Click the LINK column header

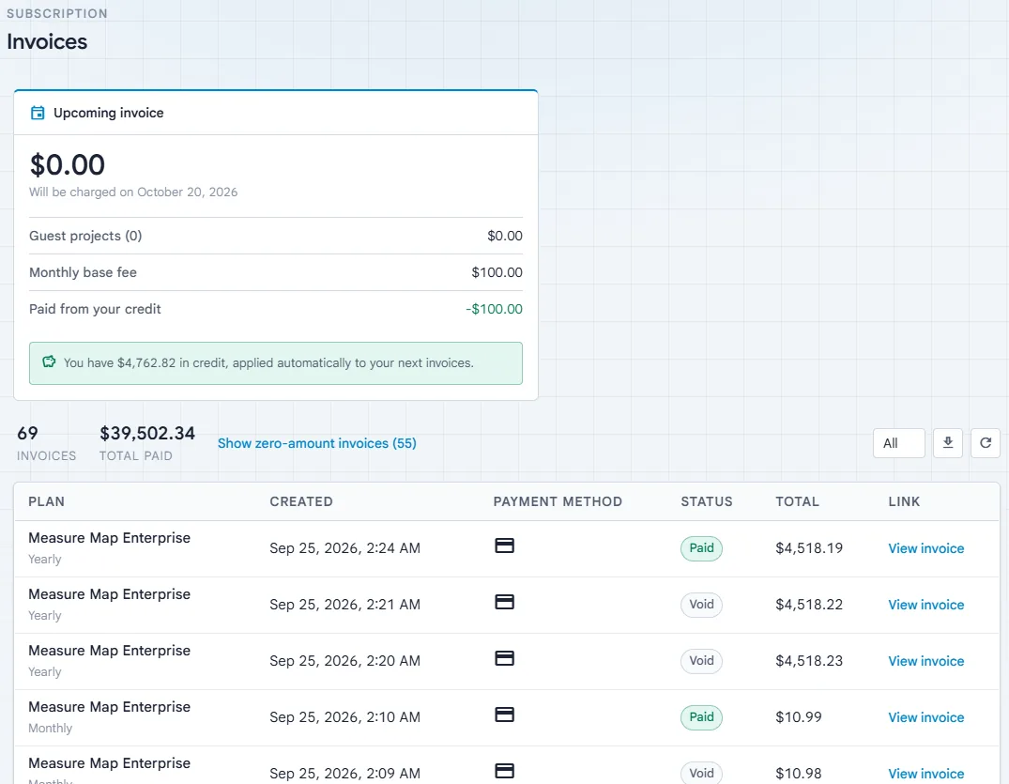[904, 501]
